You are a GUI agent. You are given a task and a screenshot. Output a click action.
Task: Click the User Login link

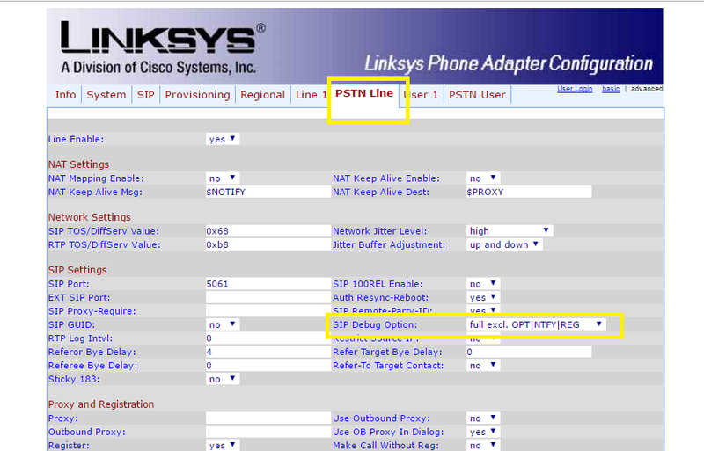(575, 89)
